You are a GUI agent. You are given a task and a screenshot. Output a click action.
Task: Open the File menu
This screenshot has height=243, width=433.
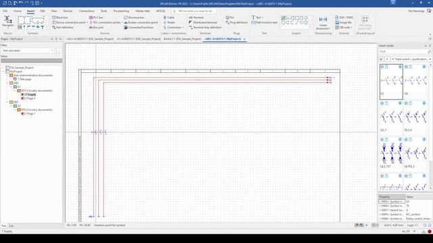coord(5,11)
